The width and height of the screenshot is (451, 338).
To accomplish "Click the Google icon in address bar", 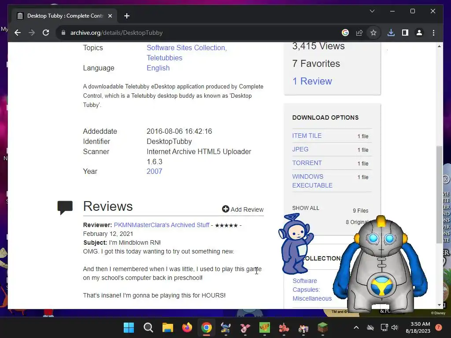I will [x=345, y=33].
